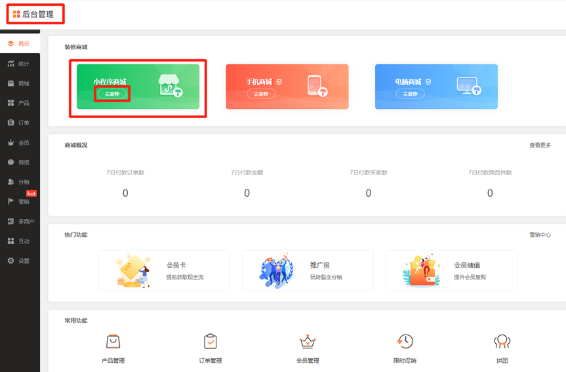Click 去装修 button on 电脑商城 card
This screenshot has width=566, height=372.
pyautogui.click(x=410, y=94)
